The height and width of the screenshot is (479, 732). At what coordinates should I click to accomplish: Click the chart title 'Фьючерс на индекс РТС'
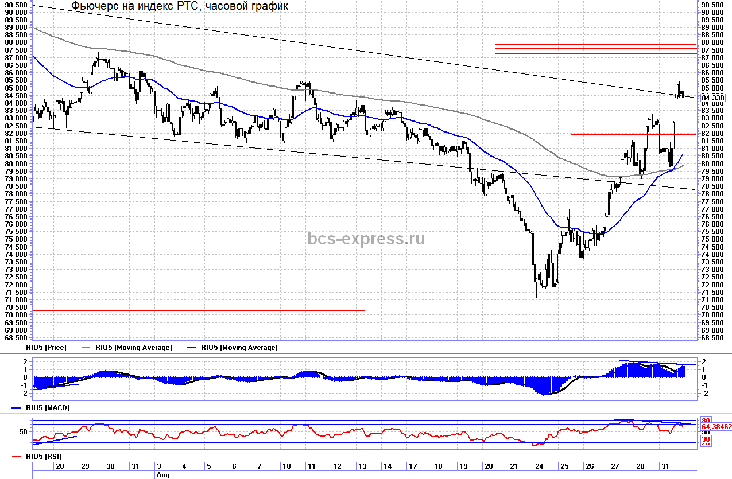180,7
